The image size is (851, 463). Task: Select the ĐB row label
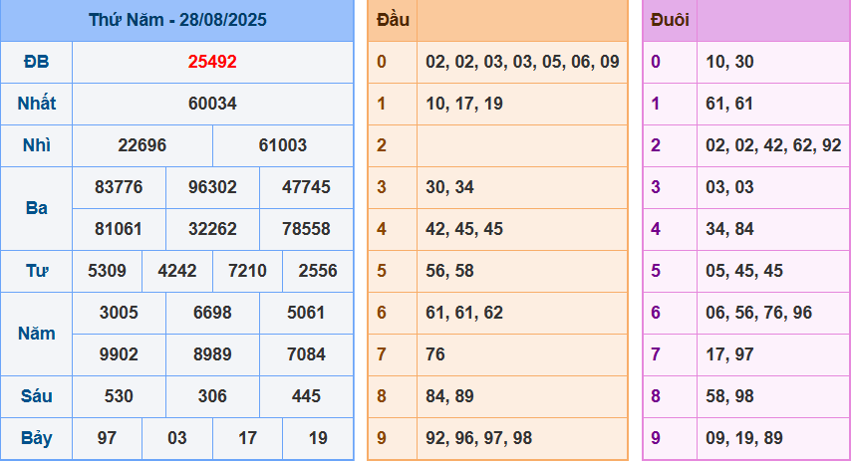tap(36, 62)
